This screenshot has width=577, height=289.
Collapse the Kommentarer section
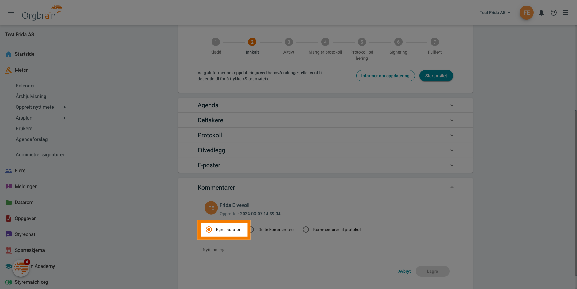pyautogui.click(x=452, y=187)
